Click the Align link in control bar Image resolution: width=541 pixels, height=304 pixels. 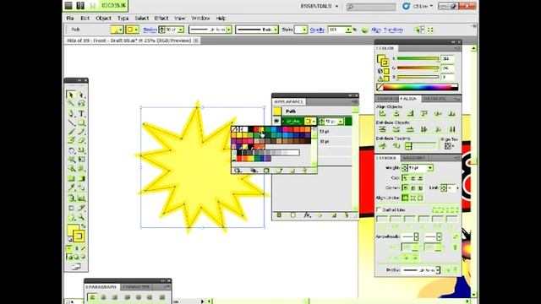click(376, 30)
